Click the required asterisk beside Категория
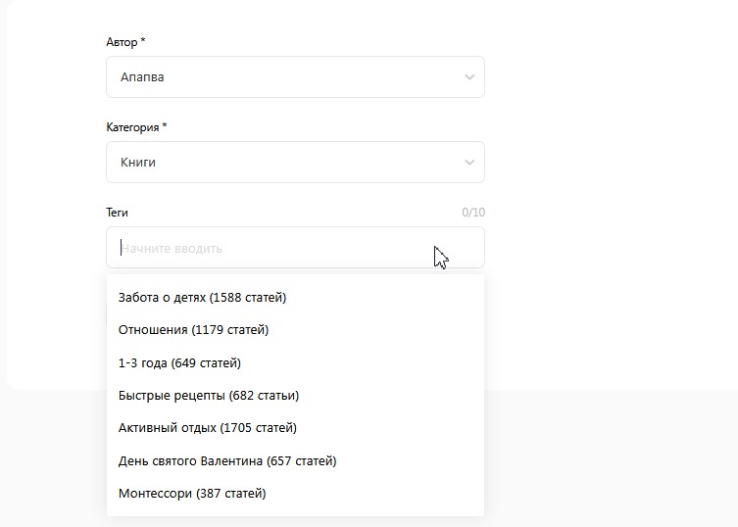This screenshot has width=738, height=527. coord(165,125)
